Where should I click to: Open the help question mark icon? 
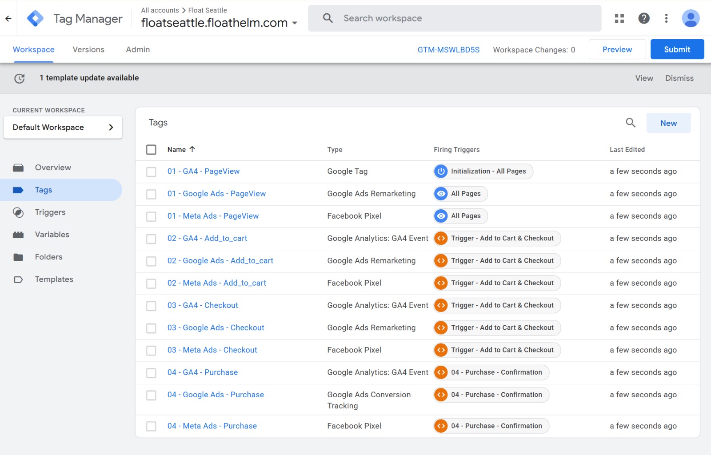tap(644, 18)
